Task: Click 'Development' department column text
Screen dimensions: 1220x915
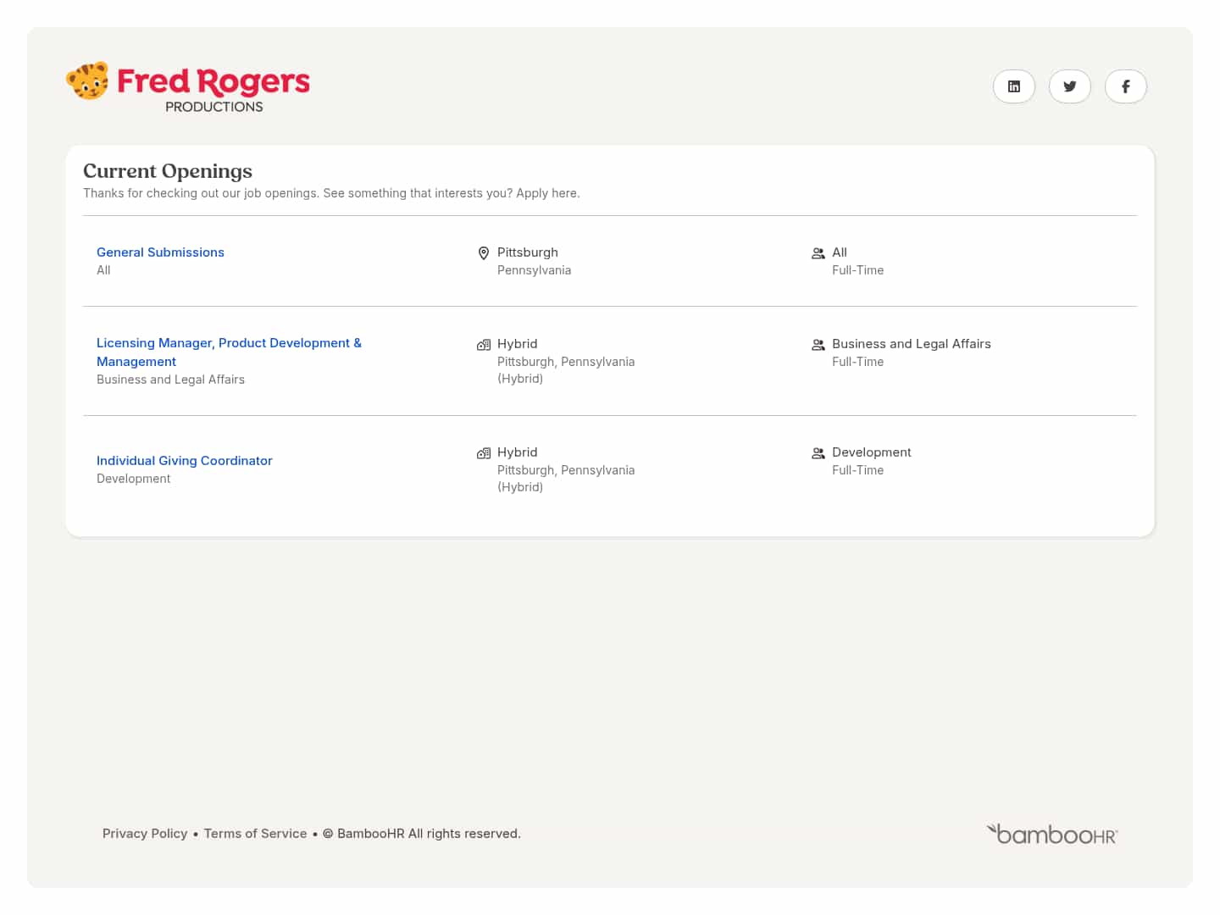Action: point(872,452)
